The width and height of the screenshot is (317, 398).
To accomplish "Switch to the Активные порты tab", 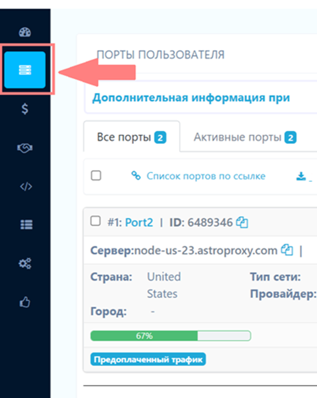I will pos(245,137).
